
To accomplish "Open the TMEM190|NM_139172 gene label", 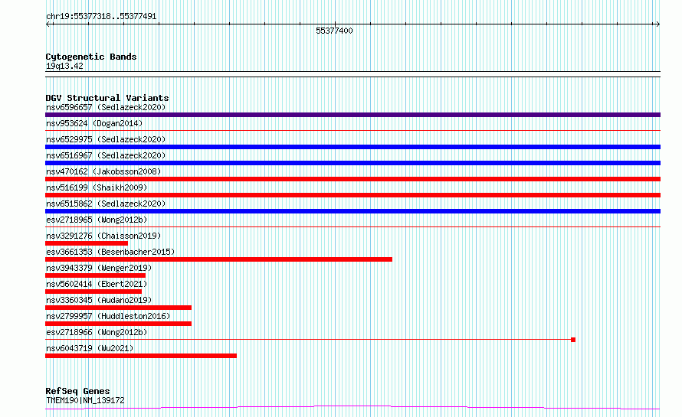I will click(85, 400).
